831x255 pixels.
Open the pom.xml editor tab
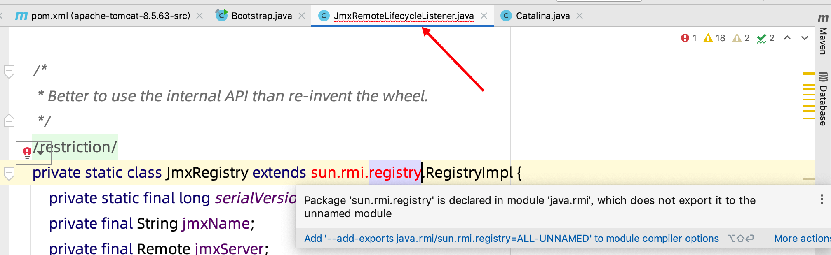(110, 16)
